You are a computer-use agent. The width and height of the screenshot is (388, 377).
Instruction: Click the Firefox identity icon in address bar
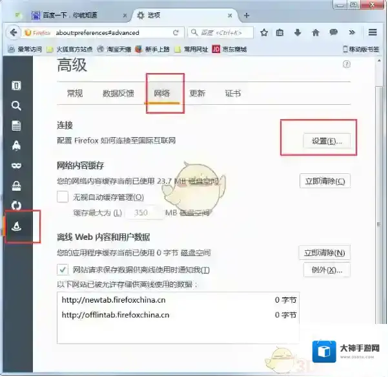28,33
